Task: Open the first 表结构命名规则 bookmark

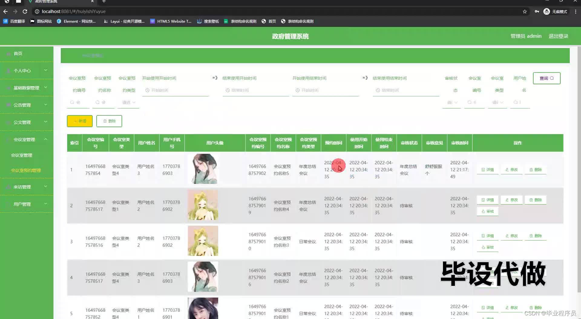Action: click(240, 21)
